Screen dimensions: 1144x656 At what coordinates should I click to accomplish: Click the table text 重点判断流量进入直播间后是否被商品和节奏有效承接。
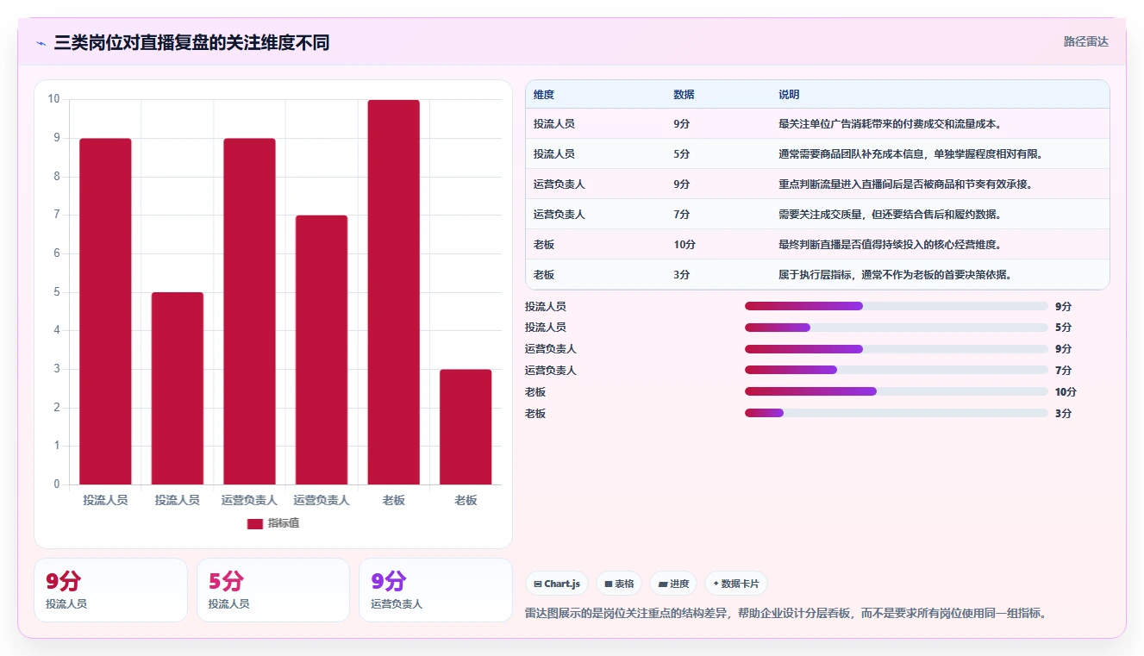click(907, 184)
